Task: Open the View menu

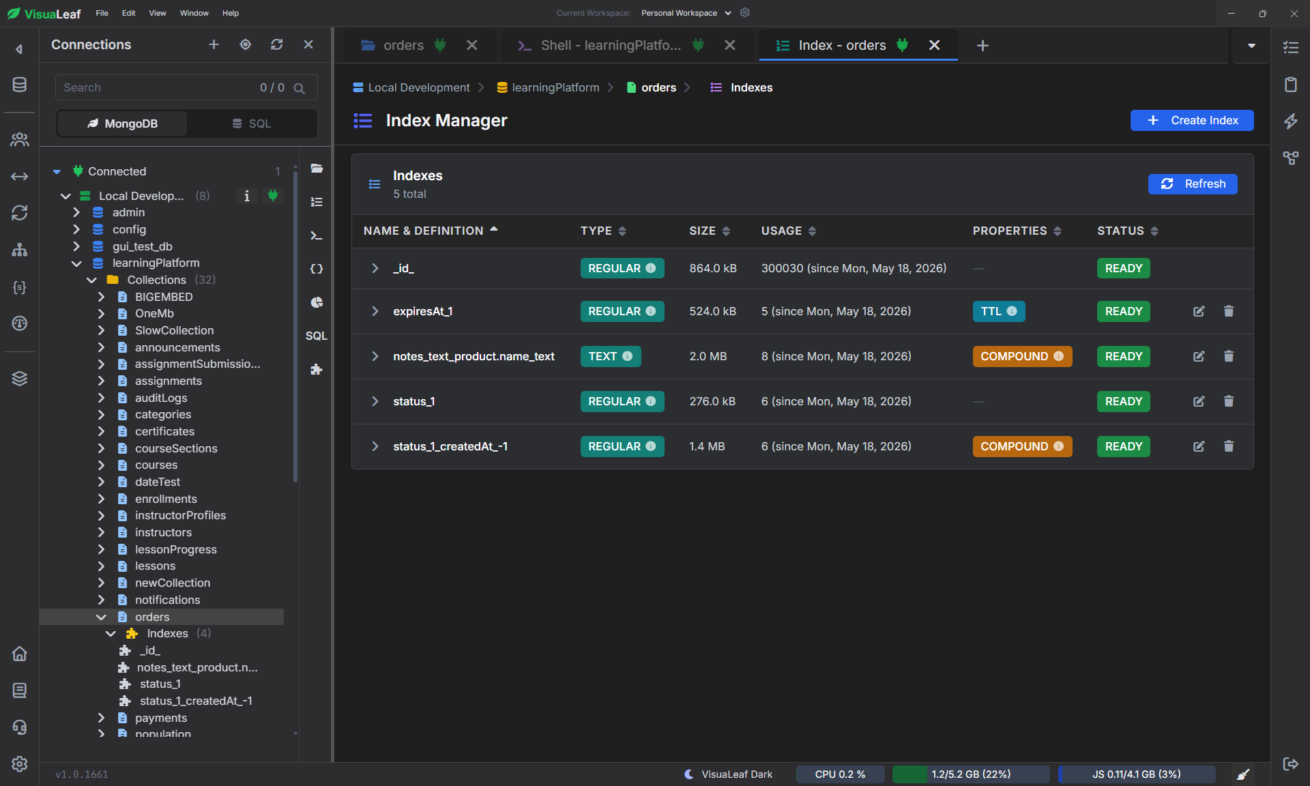Action: point(158,13)
